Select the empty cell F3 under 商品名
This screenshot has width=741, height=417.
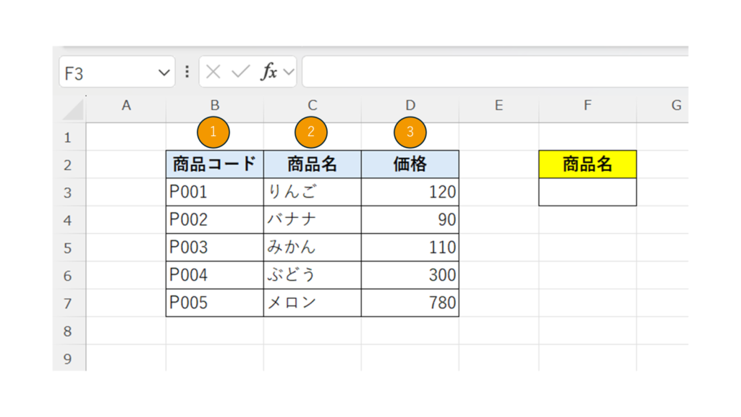pos(587,193)
